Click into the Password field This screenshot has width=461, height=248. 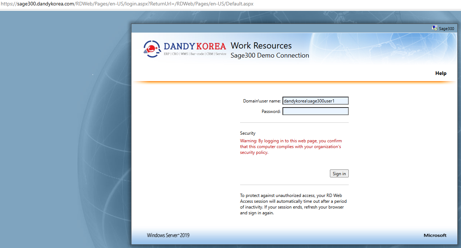(x=315, y=111)
